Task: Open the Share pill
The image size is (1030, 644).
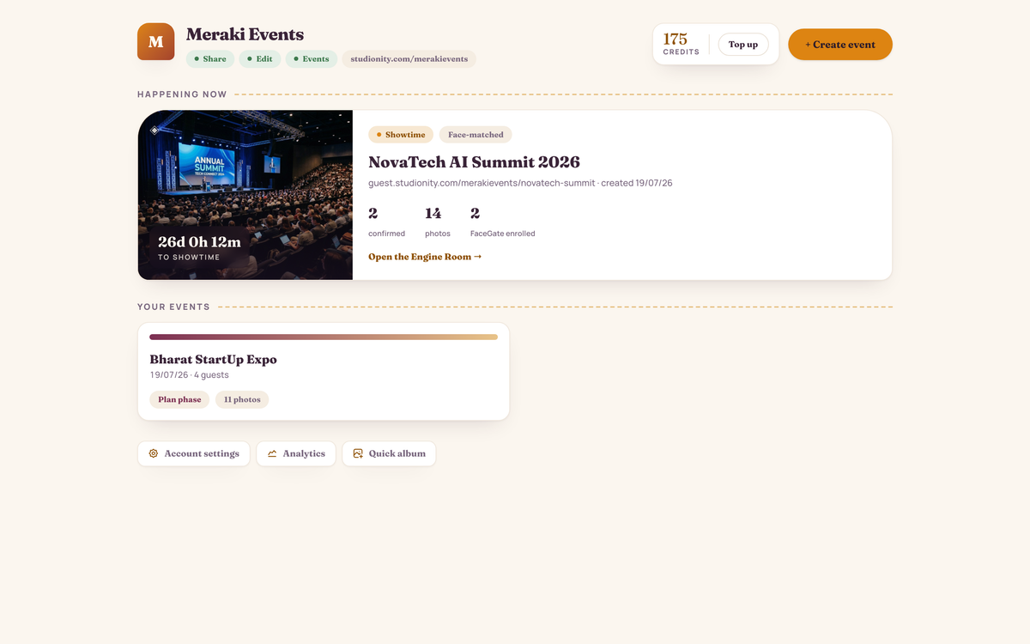Action: [210, 59]
